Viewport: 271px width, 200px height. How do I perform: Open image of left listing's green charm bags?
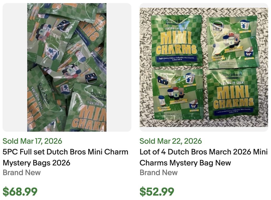click(66, 67)
